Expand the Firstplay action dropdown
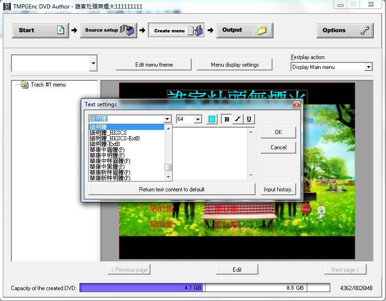This screenshot has height=301, width=386. point(368,67)
